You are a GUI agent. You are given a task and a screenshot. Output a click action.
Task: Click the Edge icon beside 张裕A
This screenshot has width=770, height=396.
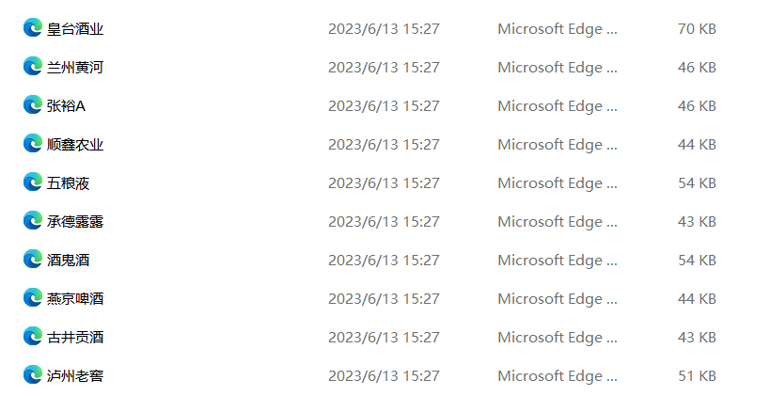pos(32,105)
